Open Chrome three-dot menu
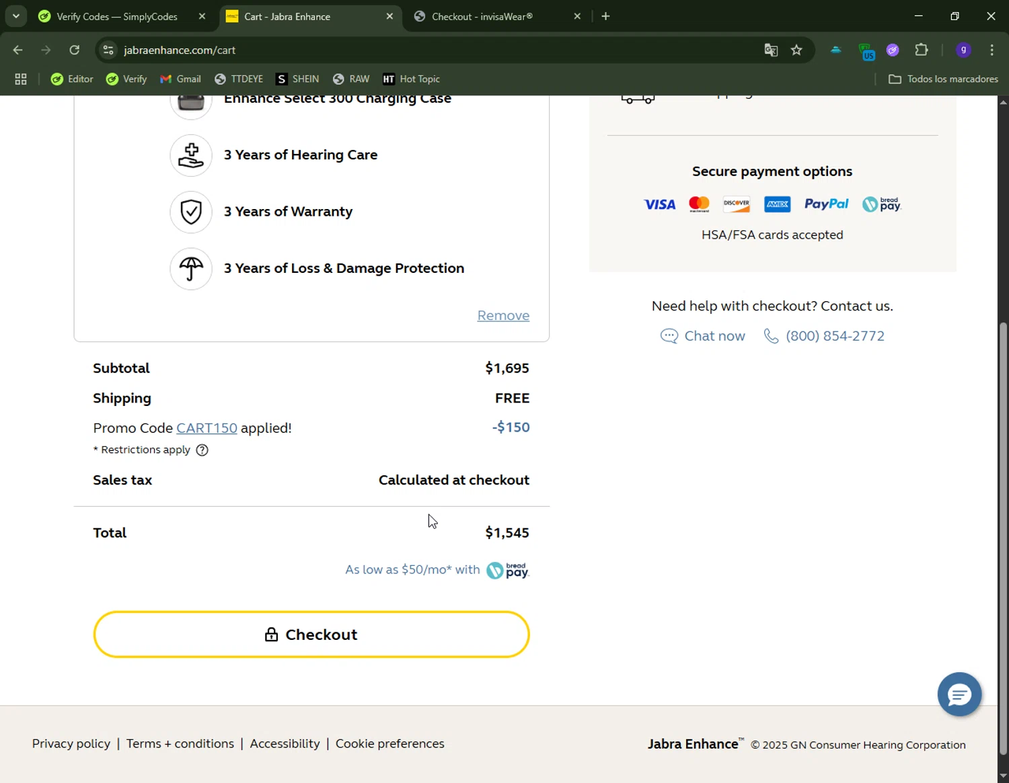1009x783 pixels. tap(992, 50)
